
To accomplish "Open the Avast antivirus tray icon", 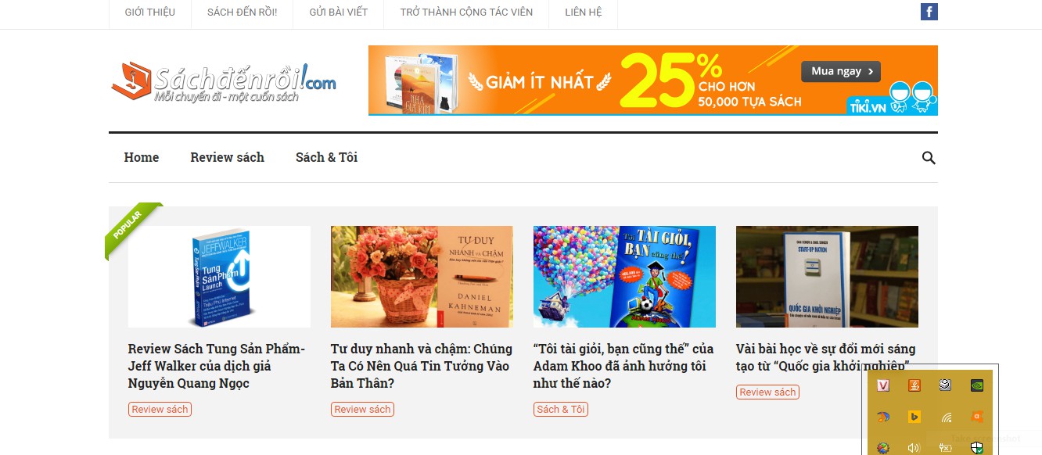I will pyautogui.click(x=977, y=417).
